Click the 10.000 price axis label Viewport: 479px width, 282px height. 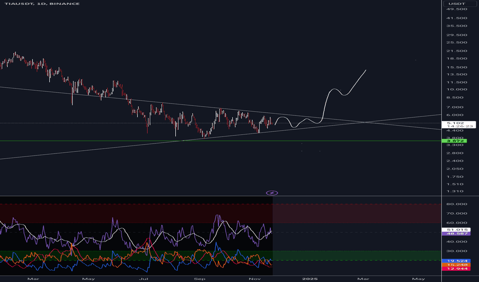click(x=457, y=89)
